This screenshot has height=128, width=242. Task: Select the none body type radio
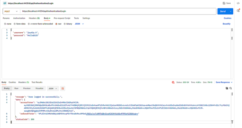5,24
